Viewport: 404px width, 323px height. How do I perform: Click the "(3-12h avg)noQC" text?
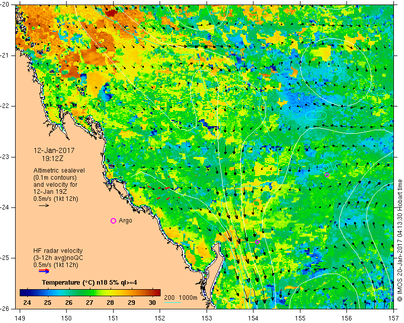(x=58, y=258)
